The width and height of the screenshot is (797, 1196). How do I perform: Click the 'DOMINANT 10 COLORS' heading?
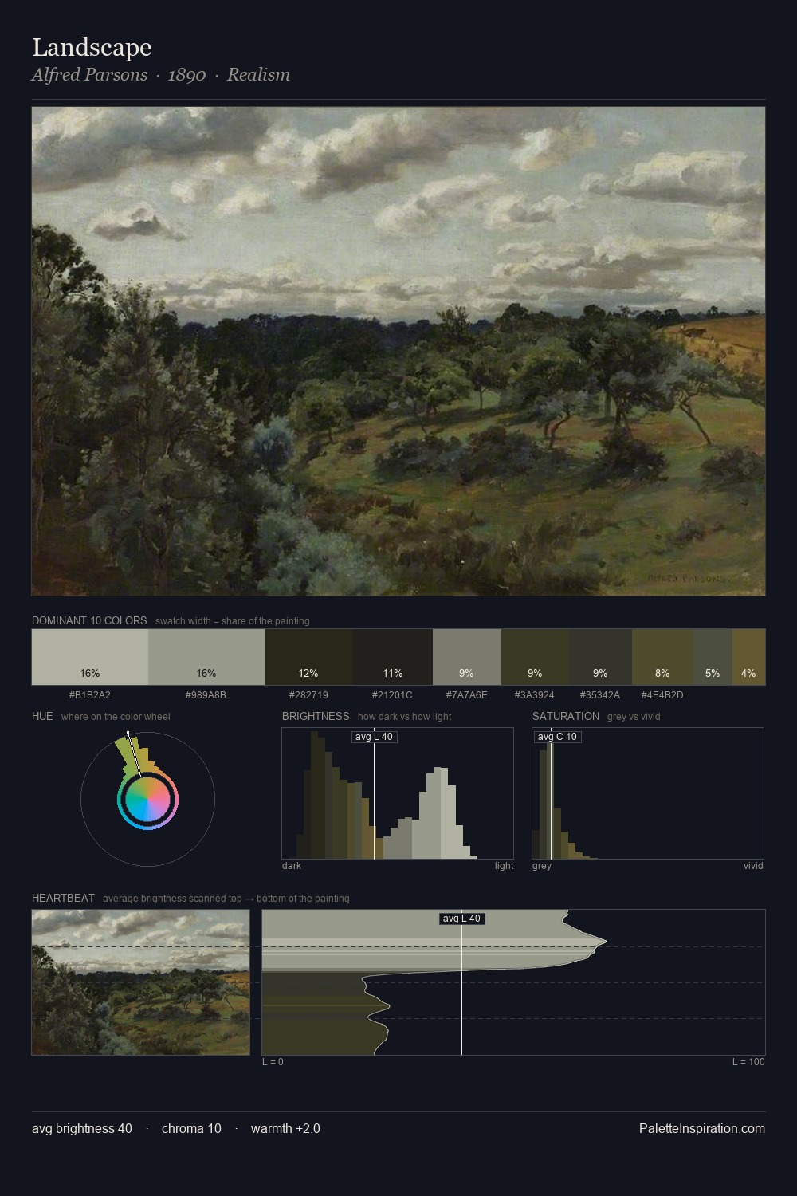pos(89,620)
